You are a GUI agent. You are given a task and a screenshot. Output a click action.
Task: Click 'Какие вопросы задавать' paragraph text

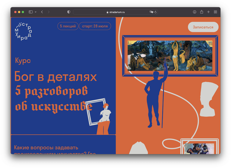46,148
